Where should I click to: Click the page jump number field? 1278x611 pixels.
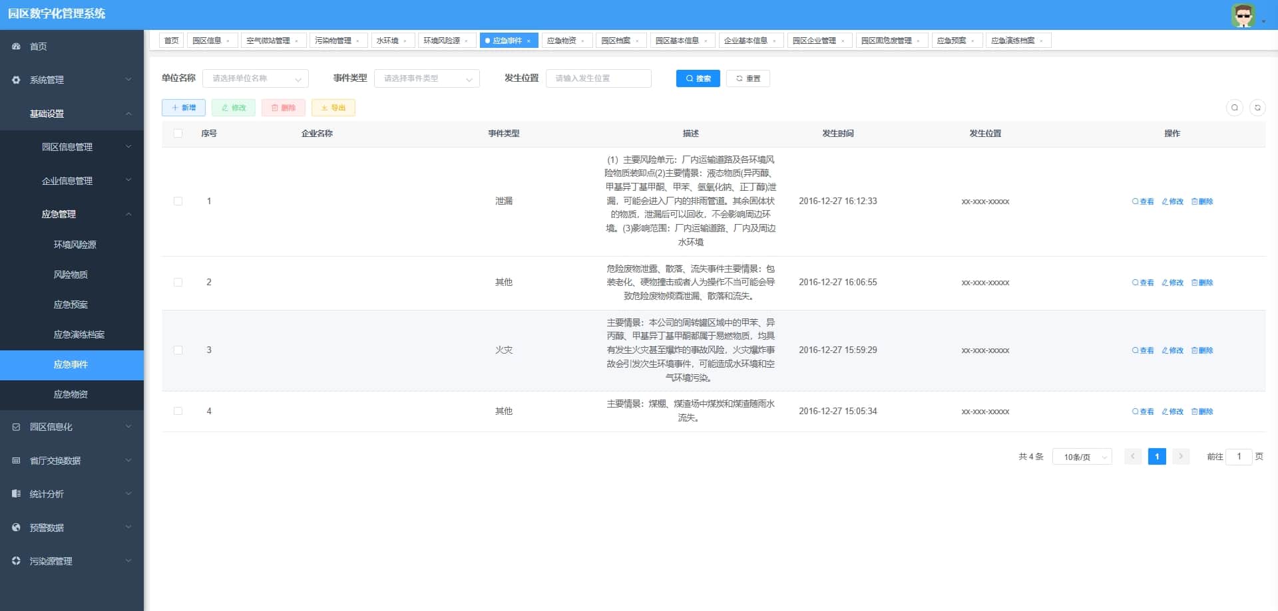(1239, 457)
